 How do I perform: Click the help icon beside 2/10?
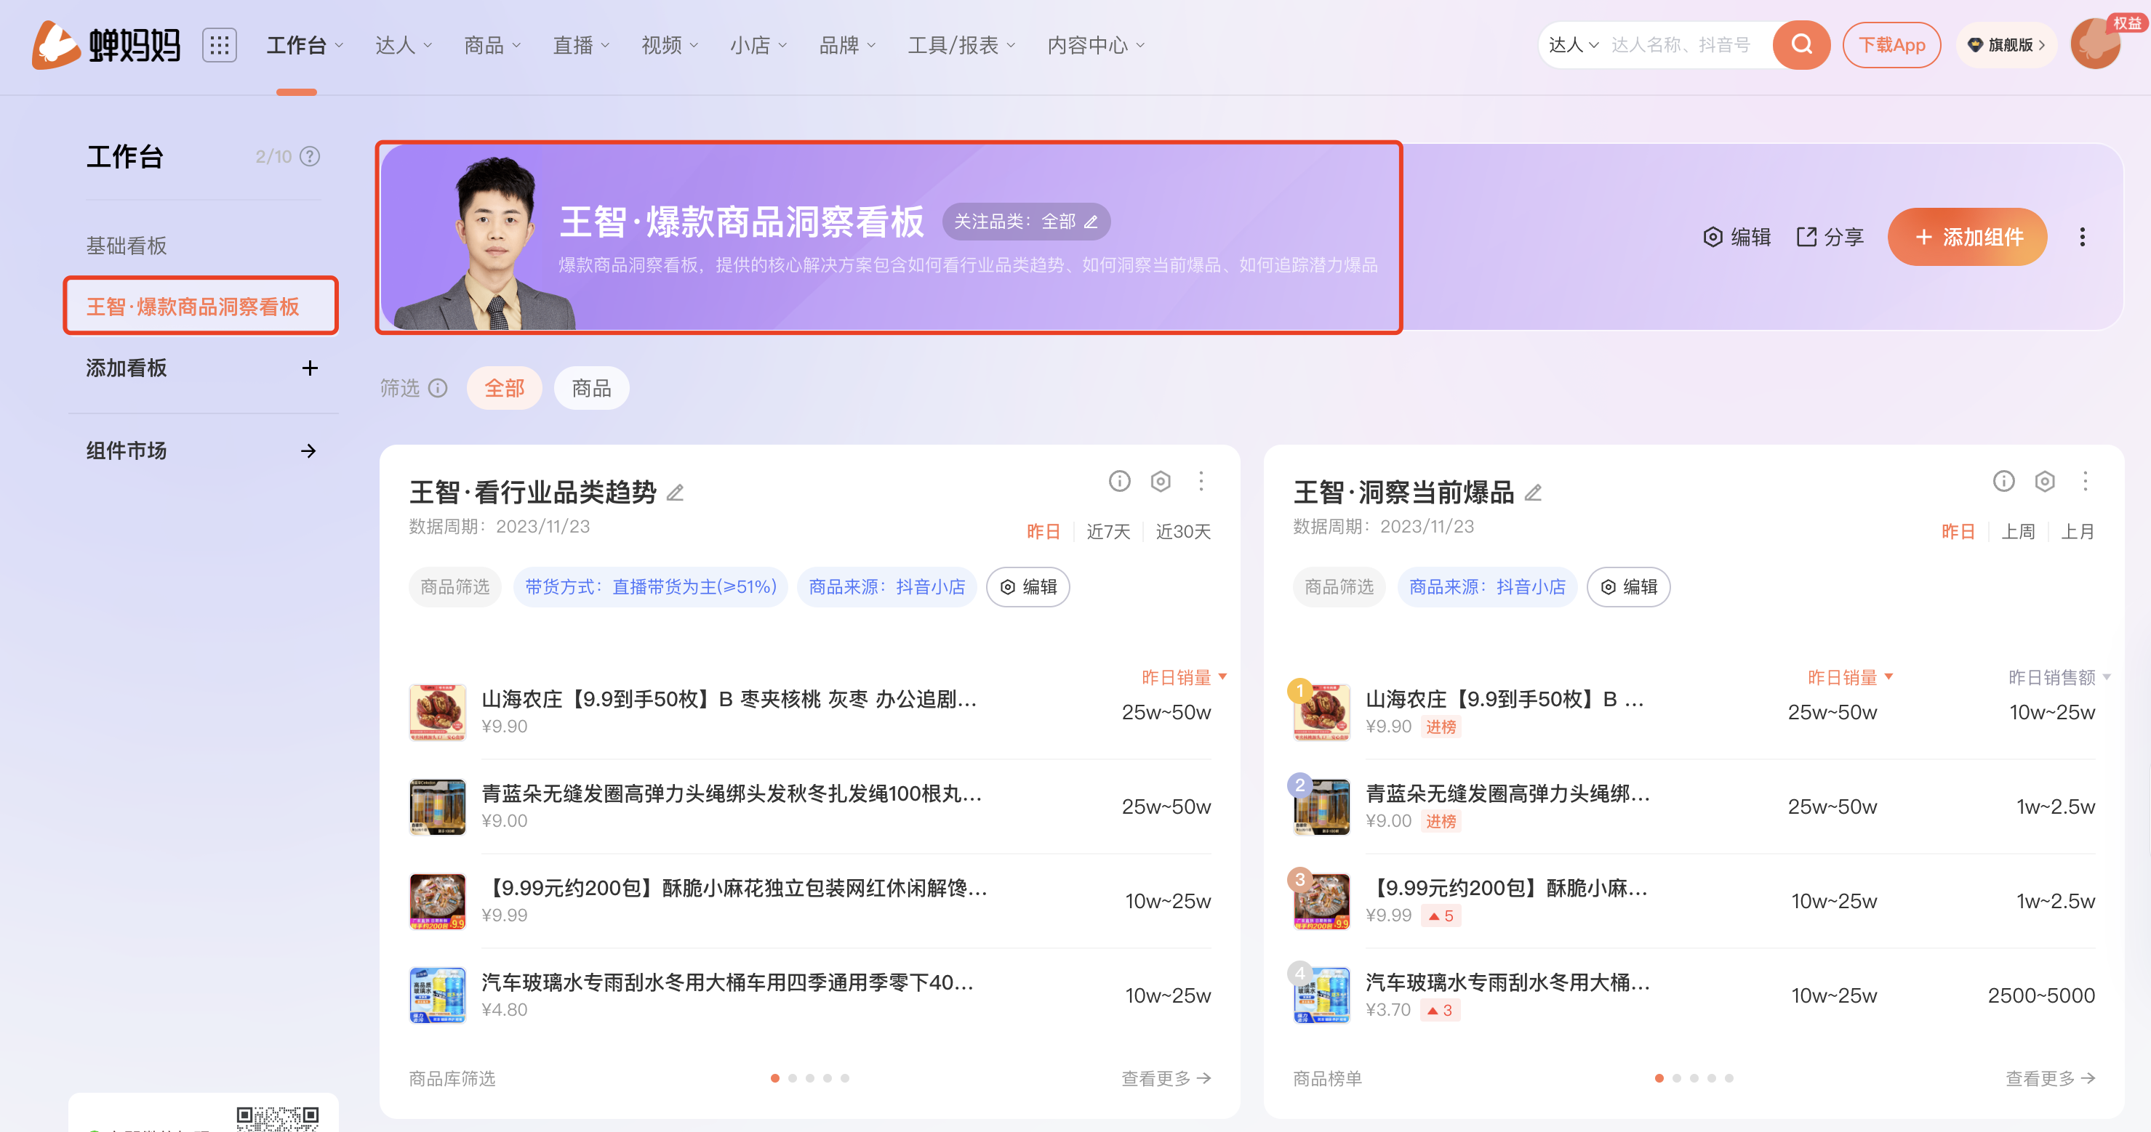[310, 157]
